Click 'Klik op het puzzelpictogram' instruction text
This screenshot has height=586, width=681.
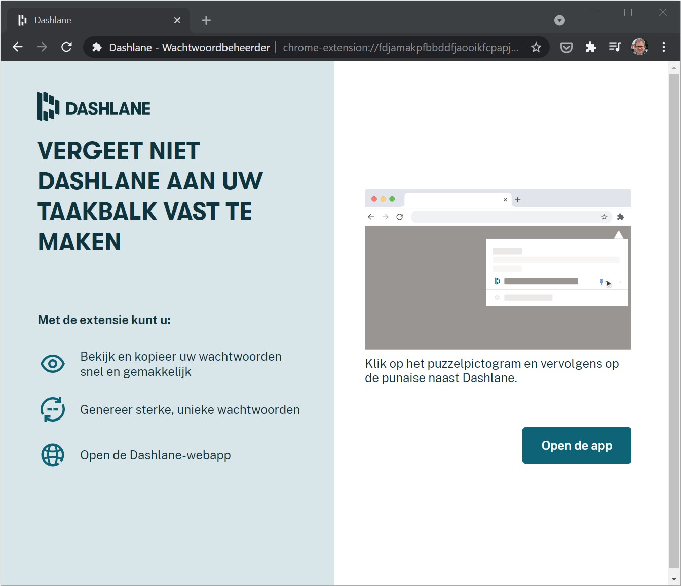(x=492, y=370)
